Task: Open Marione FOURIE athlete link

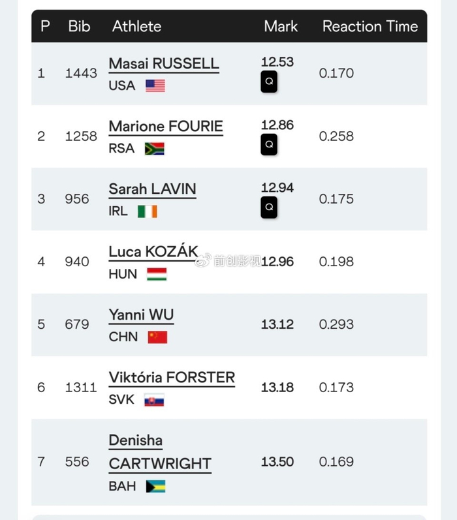Action: click(166, 127)
